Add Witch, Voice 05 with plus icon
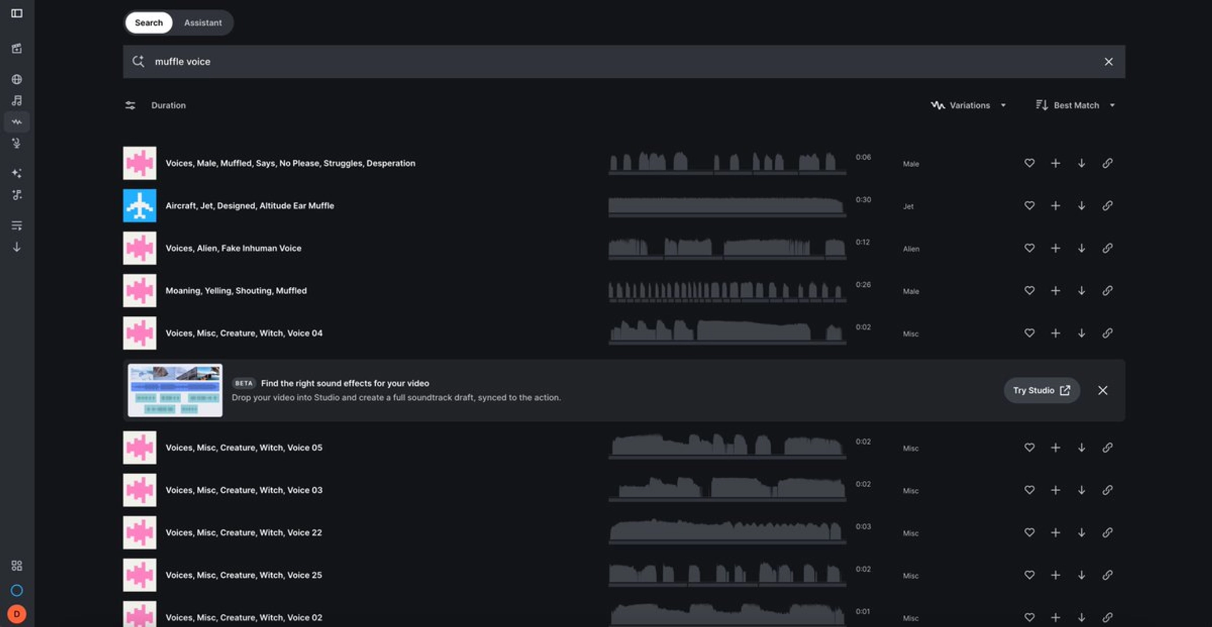Image resolution: width=1212 pixels, height=627 pixels. 1055,448
